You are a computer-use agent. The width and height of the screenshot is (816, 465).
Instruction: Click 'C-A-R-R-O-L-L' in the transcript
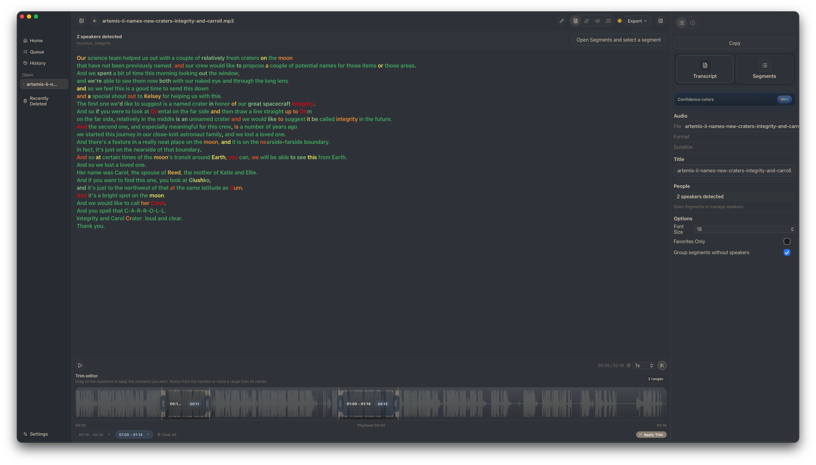[x=144, y=211]
